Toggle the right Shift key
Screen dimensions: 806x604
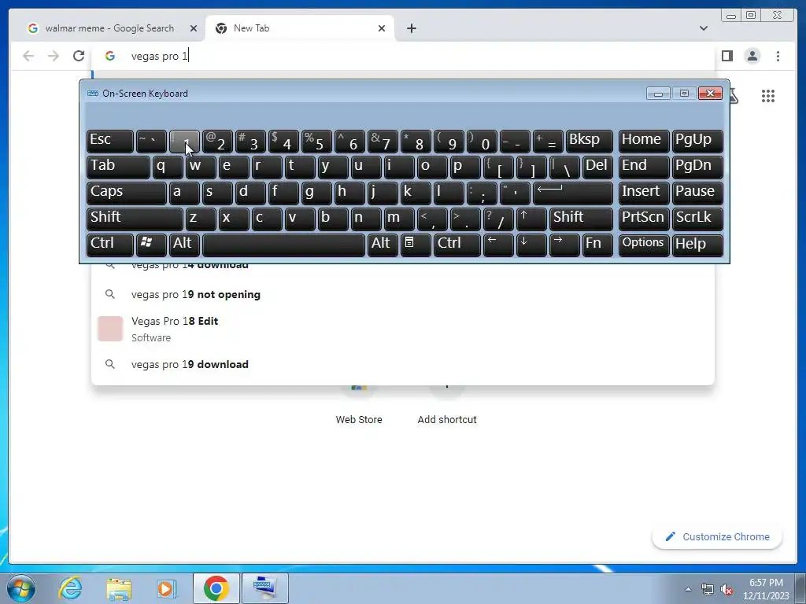point(581,219)
